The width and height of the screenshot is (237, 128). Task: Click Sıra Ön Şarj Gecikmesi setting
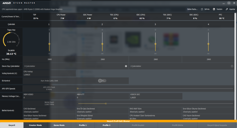coord(102,110)
